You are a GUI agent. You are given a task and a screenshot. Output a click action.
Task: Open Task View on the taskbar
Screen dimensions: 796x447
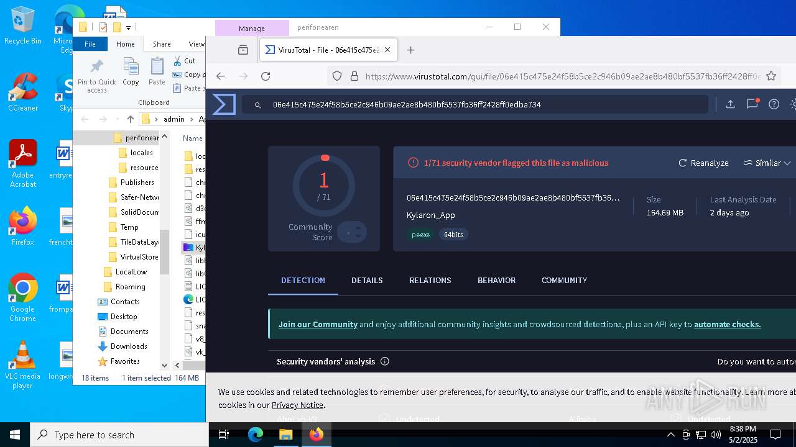[224, 435]
